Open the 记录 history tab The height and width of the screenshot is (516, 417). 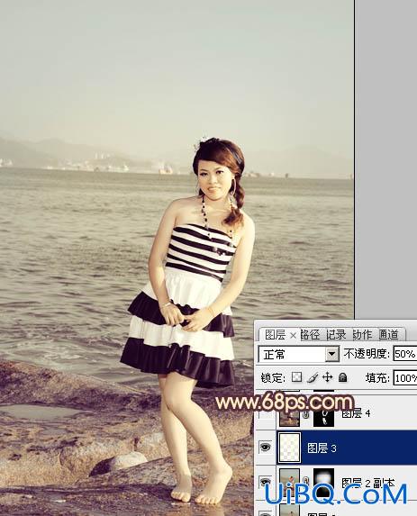[x=336, y=335]
